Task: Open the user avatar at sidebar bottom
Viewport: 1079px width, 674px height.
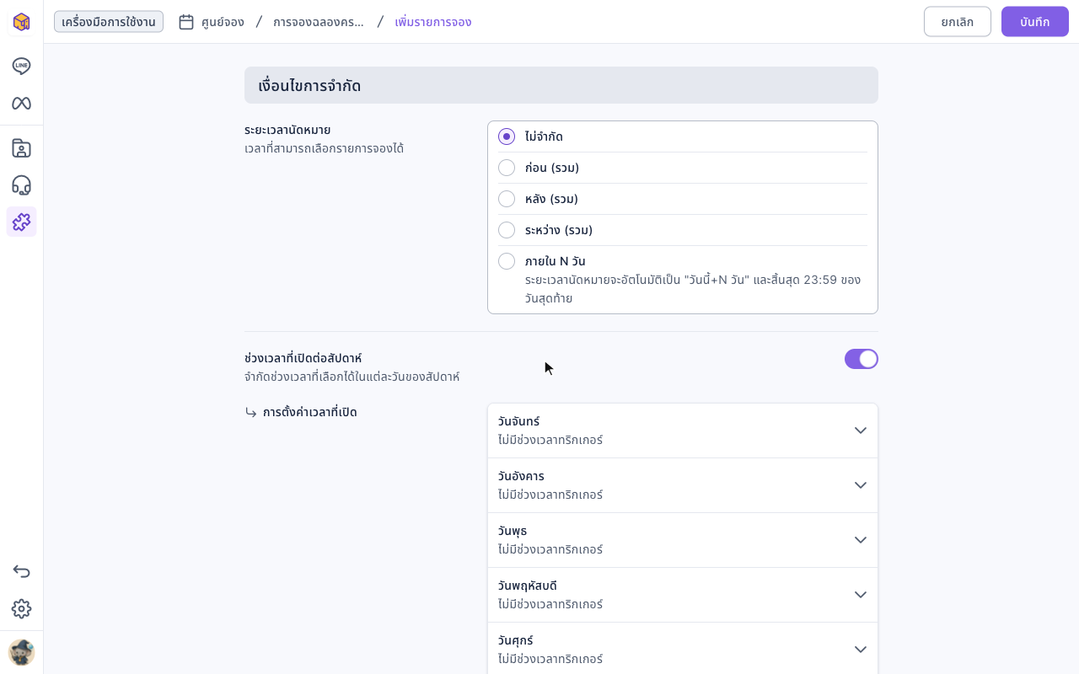Action: [x=21, y=652]
